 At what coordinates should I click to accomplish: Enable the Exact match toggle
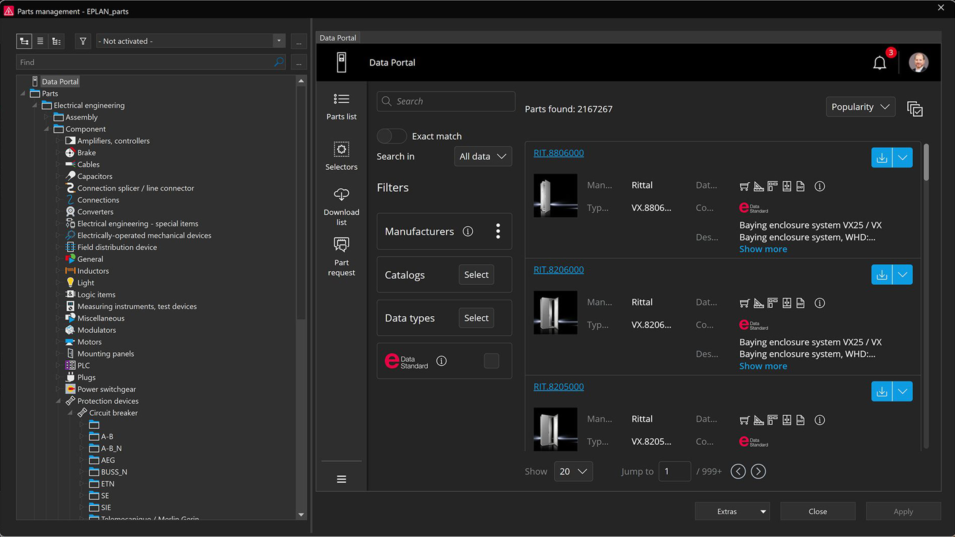tap(391, 136)
